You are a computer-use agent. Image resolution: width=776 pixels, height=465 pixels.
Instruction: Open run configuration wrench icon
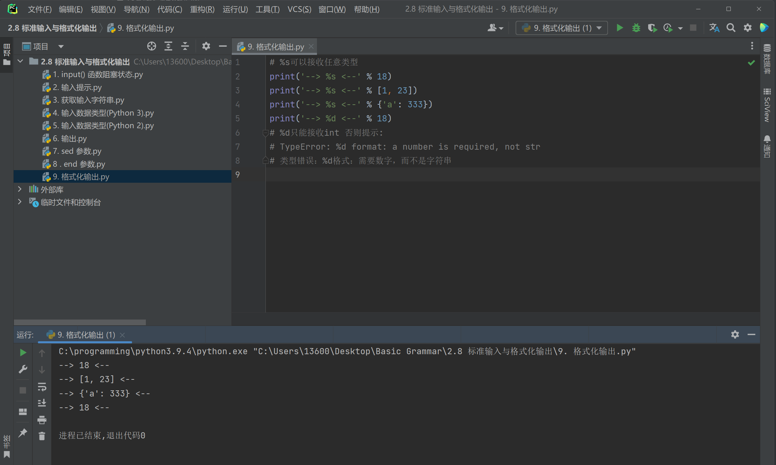[23, 369]
